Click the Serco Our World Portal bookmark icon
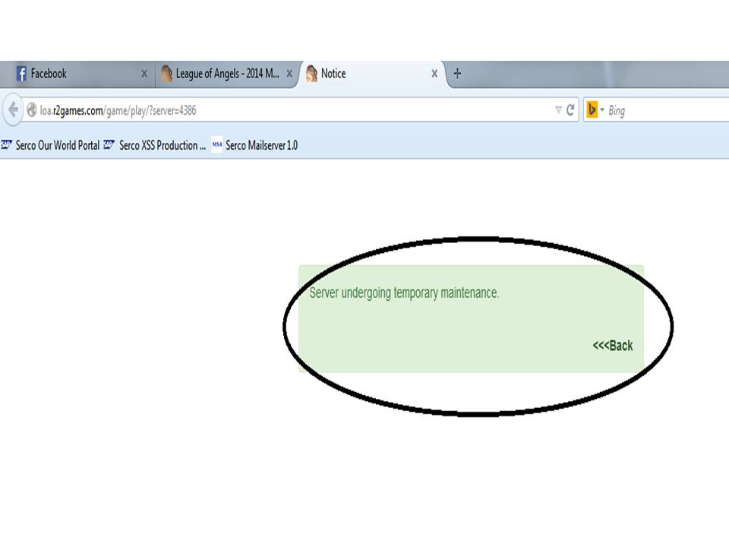Screen dimensions: 729x547 (x=7, y=145)
